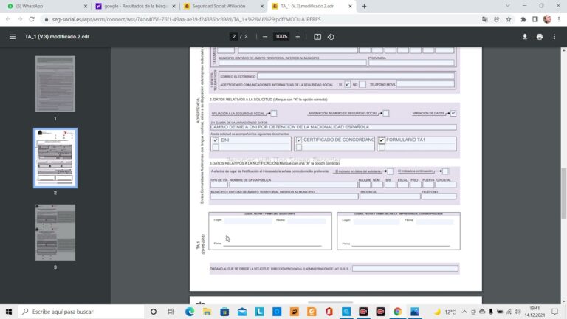Toggle the DNI document checkbox
Screen dimensions: 567x319
tap(216, 140)
